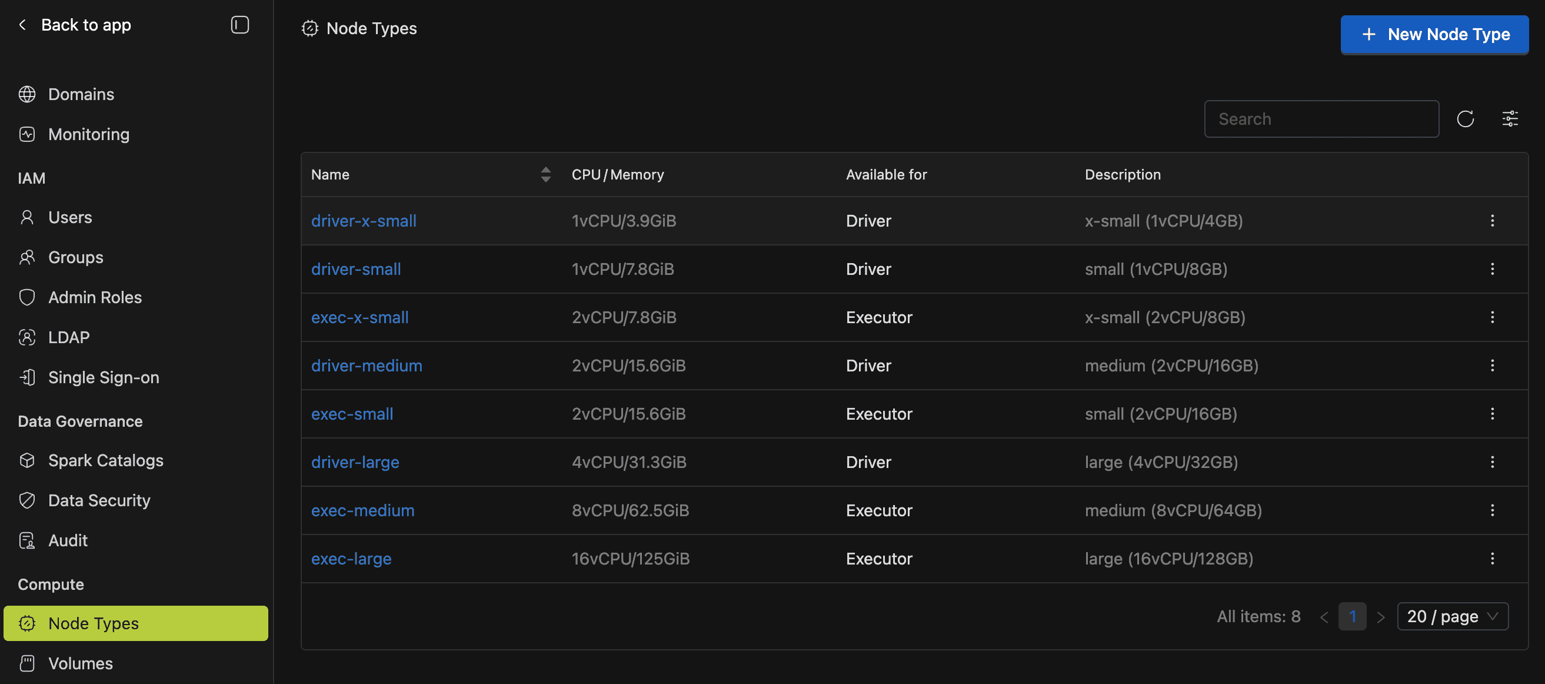This screenshot has width=1545, height=684.
Task: Click the three-dot menu for driver-medium
Action: pyautogui.click(x=1491, y=366)
